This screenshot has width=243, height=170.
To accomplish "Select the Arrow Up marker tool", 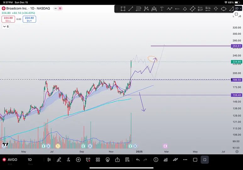I will (x=185, y=9).
